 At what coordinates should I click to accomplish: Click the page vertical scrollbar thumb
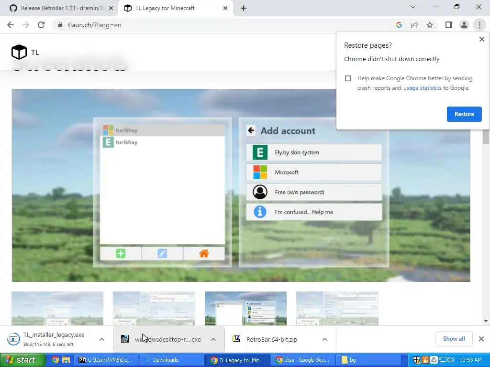click(486, 136)
